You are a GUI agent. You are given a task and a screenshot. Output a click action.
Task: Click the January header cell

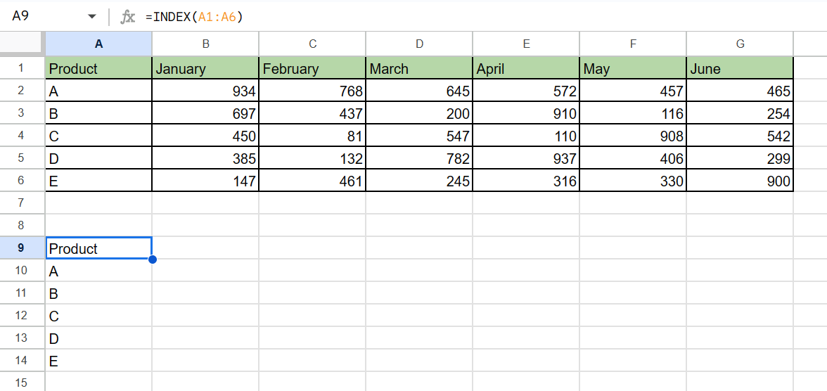pyautogui.click(x=205, y=69)
